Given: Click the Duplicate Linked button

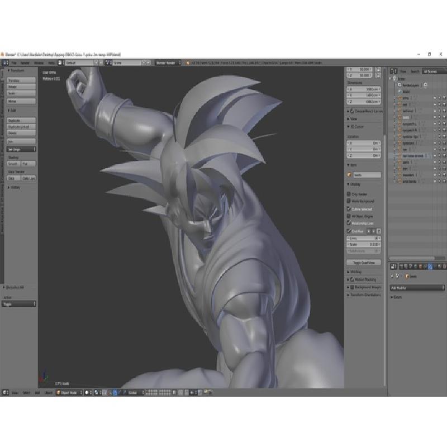Looking at the screenshot, I should click(21, 127).
